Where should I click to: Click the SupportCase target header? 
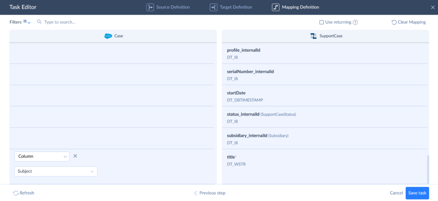tap(326, 36)
